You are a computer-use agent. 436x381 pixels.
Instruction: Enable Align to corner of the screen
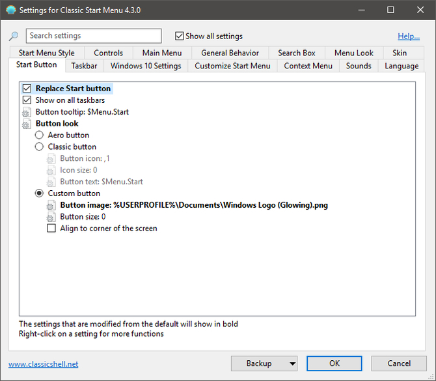tap(51, 228)
